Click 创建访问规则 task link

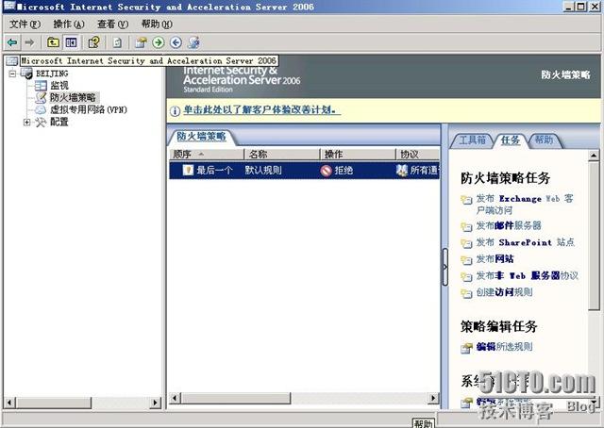click(x=504, y=292)
